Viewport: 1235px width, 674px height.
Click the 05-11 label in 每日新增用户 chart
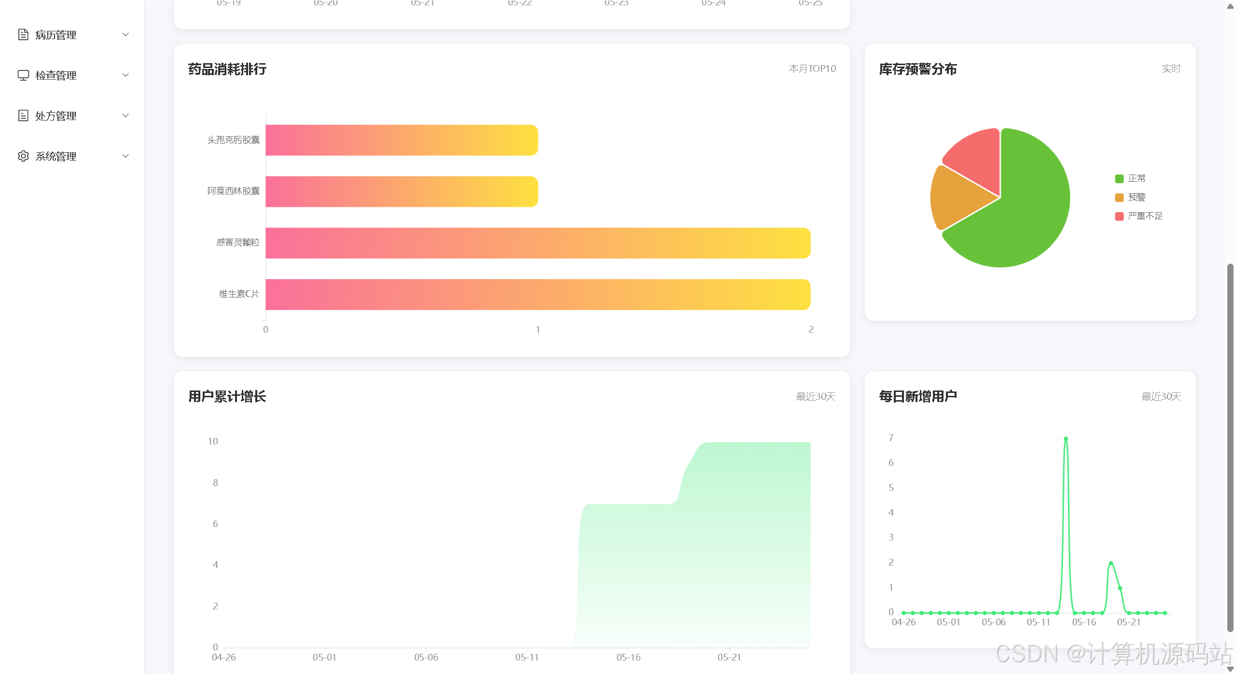1039,622
